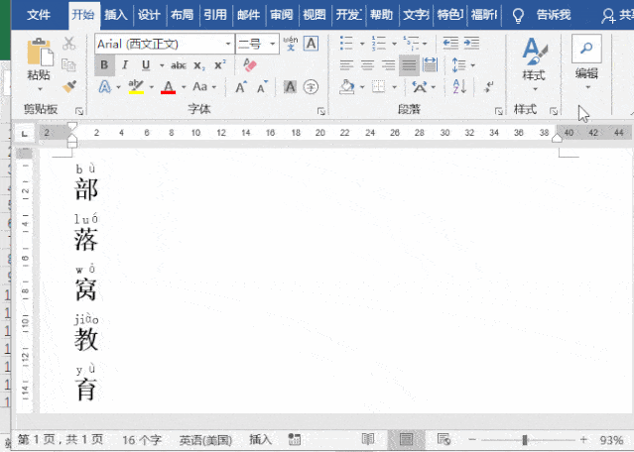The image size is (634, 452).
Task: Toggle Bold formatting
Action: 104,65
